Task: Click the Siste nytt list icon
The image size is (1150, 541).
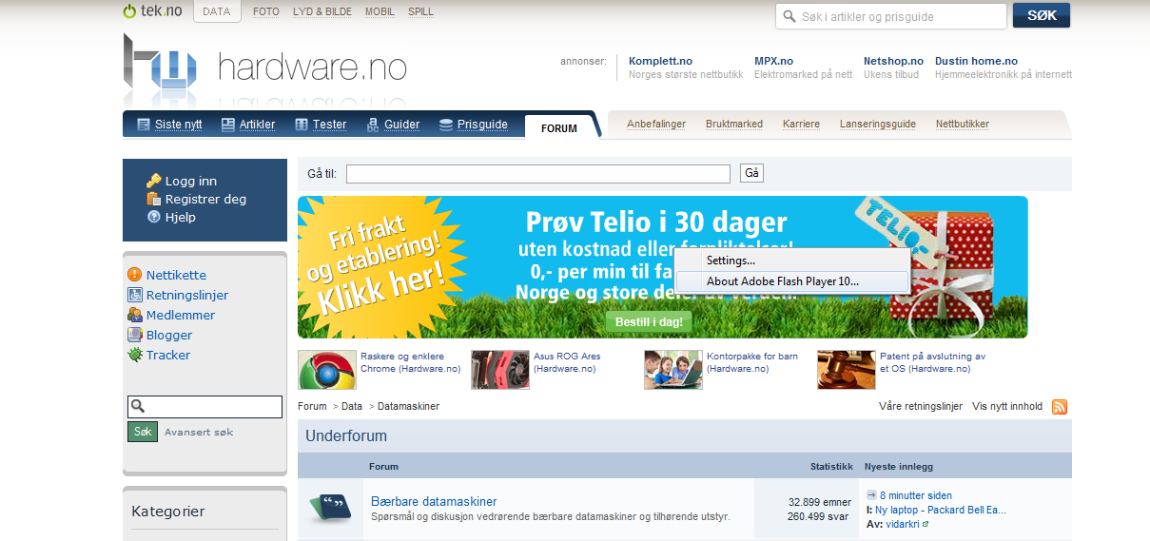Action: tap(144, 125)
